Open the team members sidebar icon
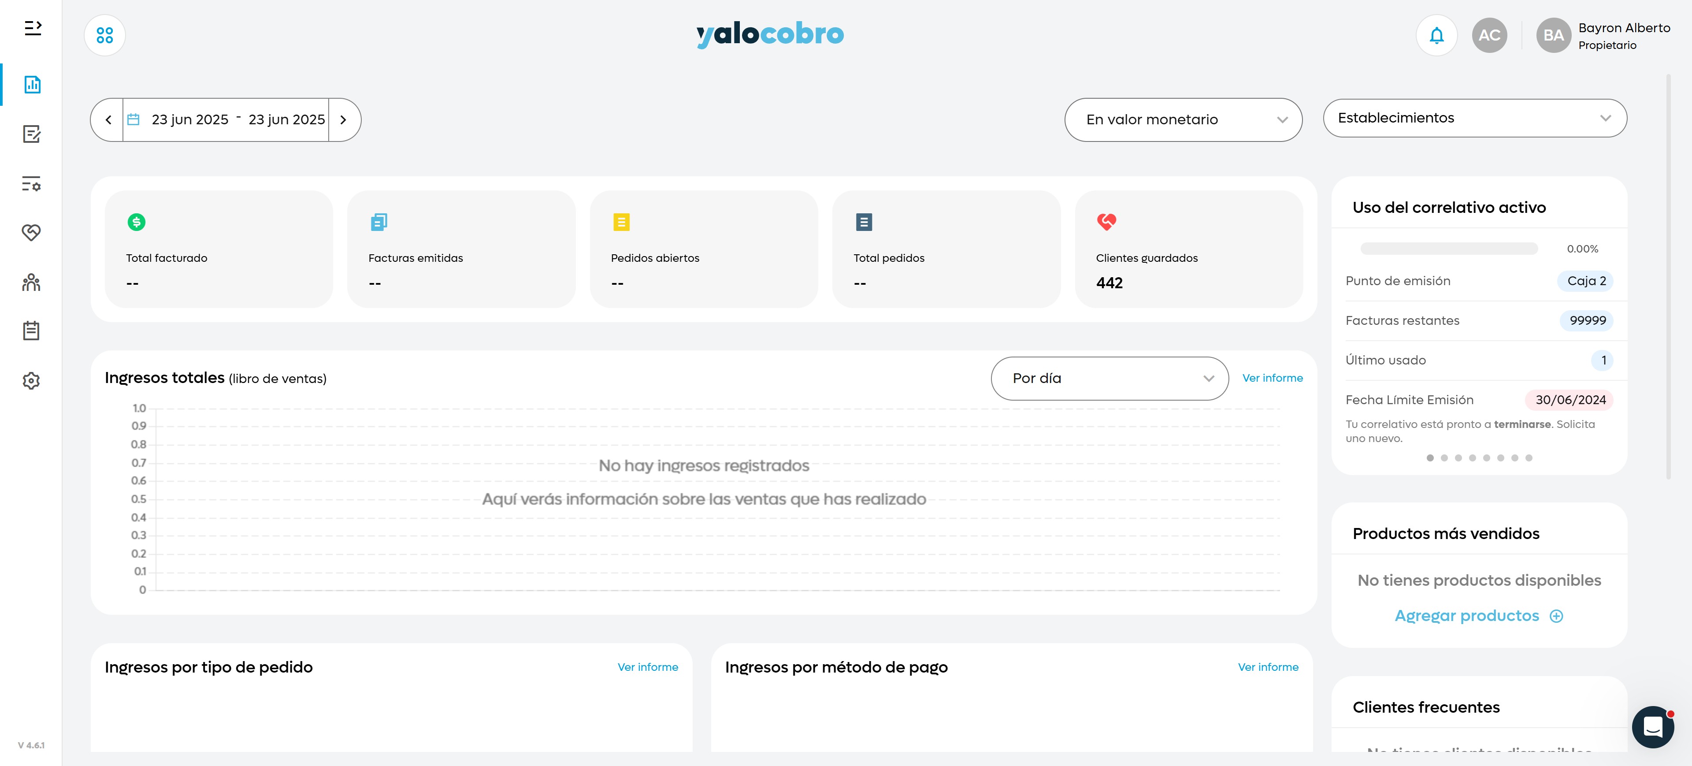Screen dimensions: 1692x766 coord(32,282)
